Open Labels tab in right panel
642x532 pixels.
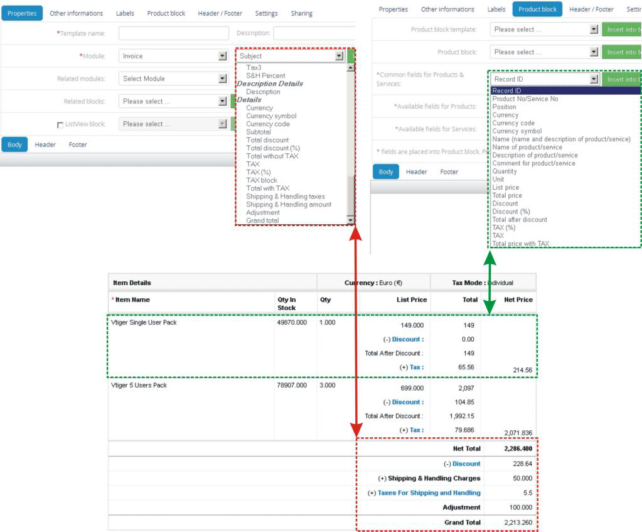pyautogui.click(x=496, y=9)
